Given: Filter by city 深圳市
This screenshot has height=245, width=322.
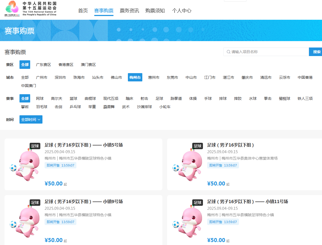Looking at the screenshot, I should 60,77.
